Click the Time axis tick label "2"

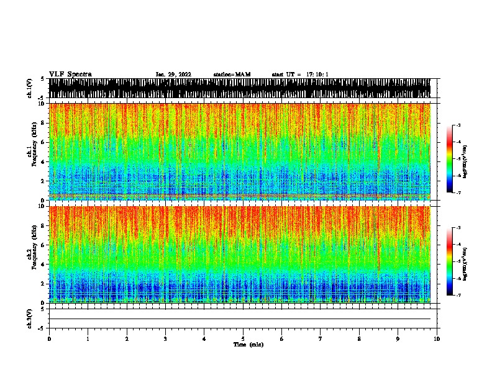point(127,339)
